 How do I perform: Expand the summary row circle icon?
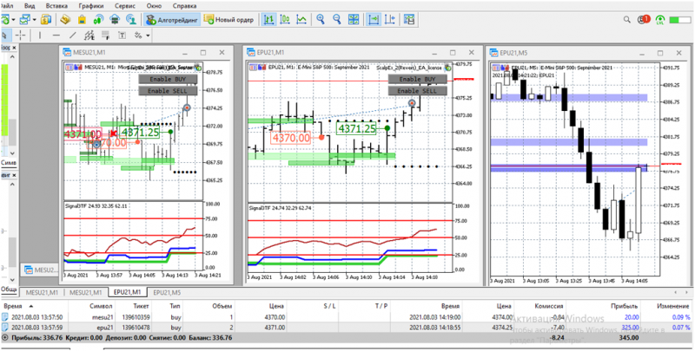5,337
